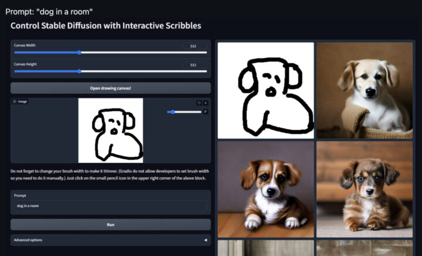The width and height of the screenshot is (422, 256).
Task: Expand the Advanced options section
Action: [110, 240]
